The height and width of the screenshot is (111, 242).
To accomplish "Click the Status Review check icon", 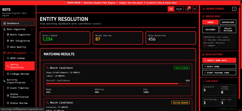I will click(x=8, y=103).
